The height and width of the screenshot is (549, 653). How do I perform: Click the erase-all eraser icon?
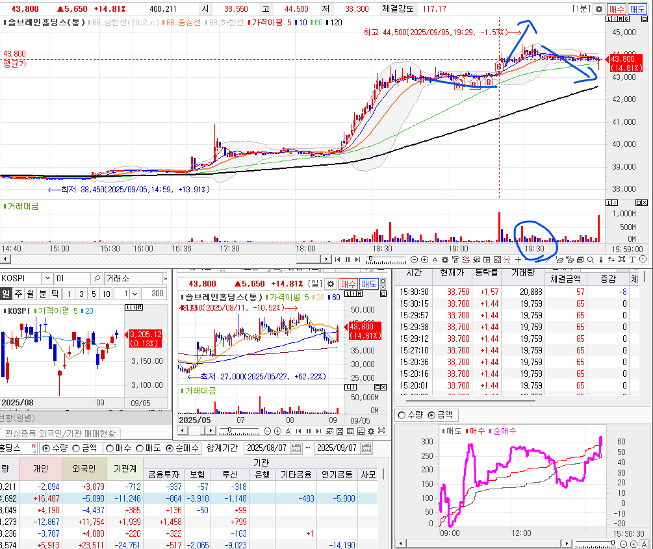click(570, 259)
